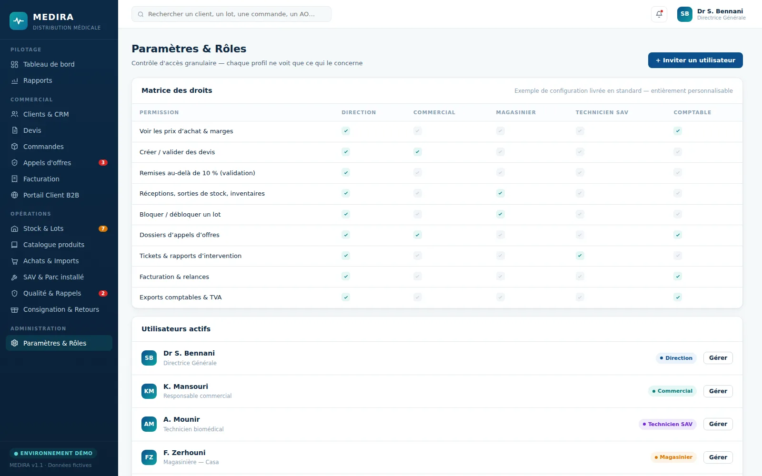Click the Paramètres & Rôles gear icon
Screen dimensions: 762x476
coord(15,343)
